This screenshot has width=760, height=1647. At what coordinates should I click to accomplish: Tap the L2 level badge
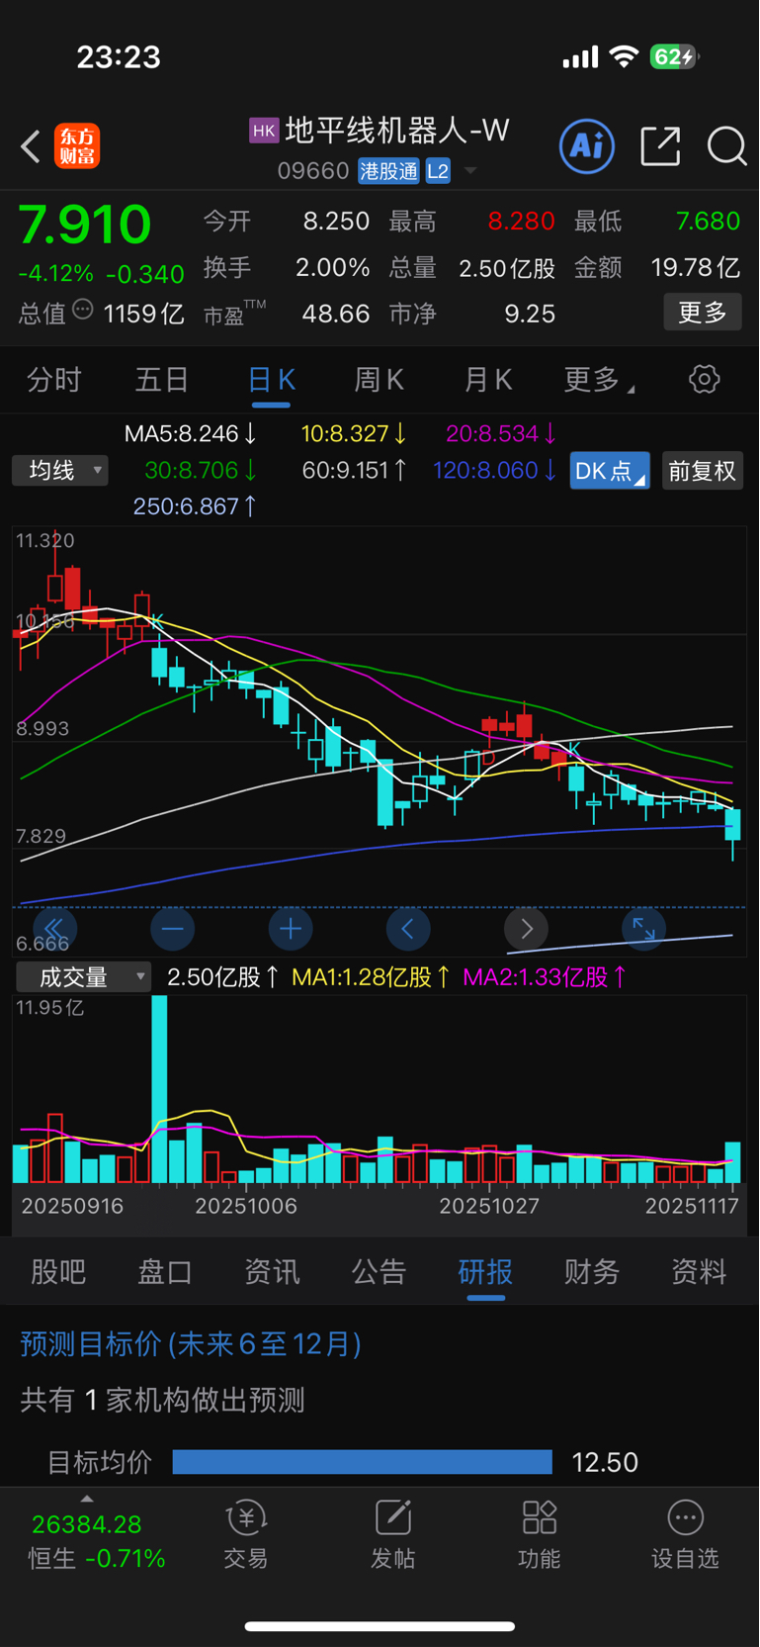pyautogui.click(x=438, y=171)
